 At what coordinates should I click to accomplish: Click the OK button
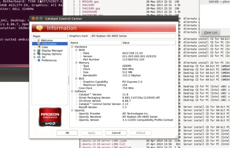coord(67,133)
